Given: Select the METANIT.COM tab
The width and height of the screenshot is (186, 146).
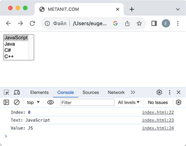Looking at the screenshot, I should 79,9.
